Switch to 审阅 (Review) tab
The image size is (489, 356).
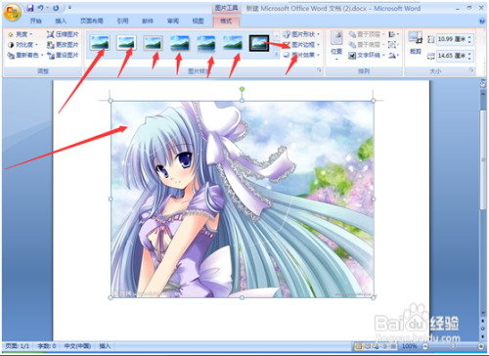point(173,21)
